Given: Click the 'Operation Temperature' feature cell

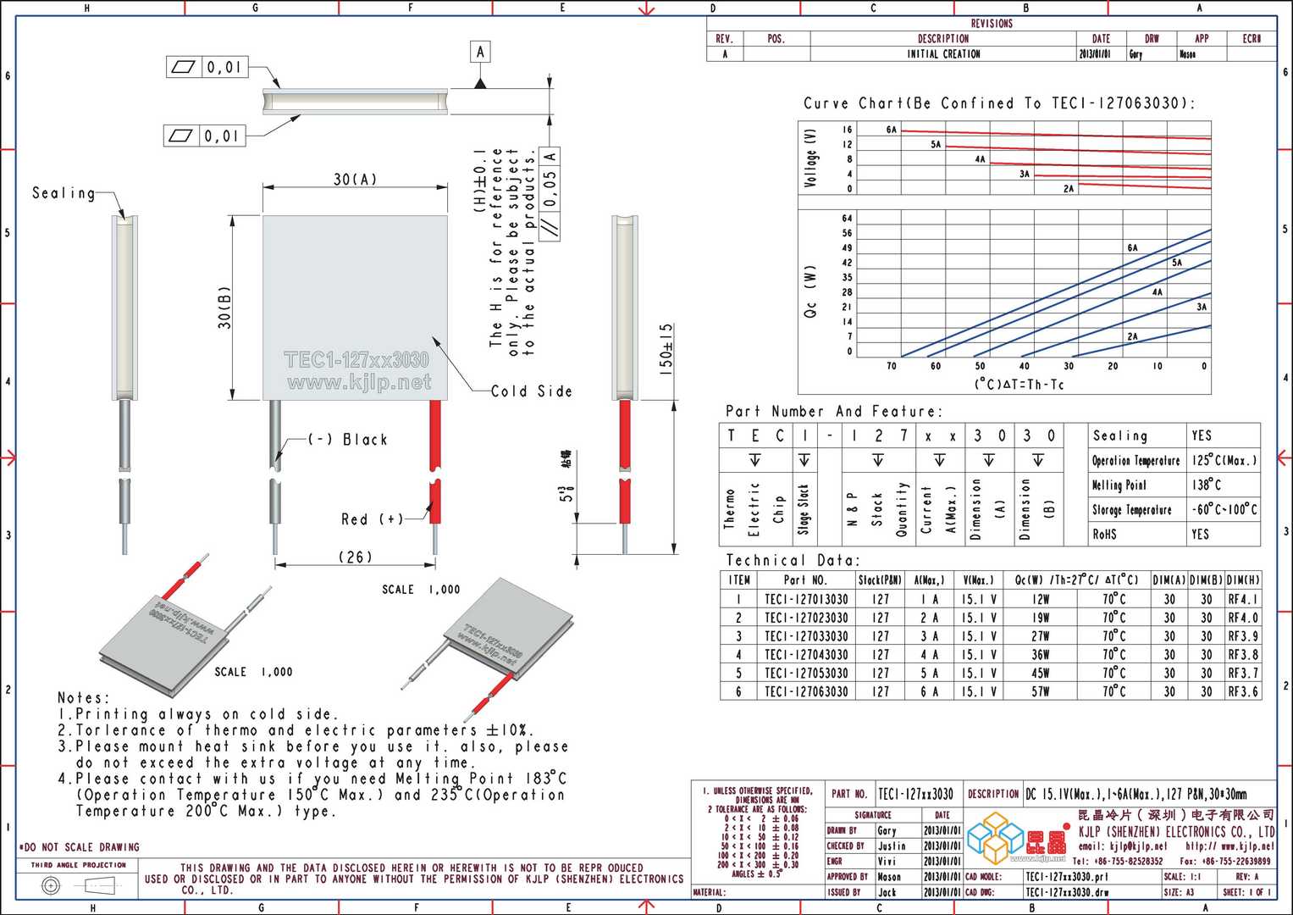Looking at the screenshot, I should coord(1136,460).
